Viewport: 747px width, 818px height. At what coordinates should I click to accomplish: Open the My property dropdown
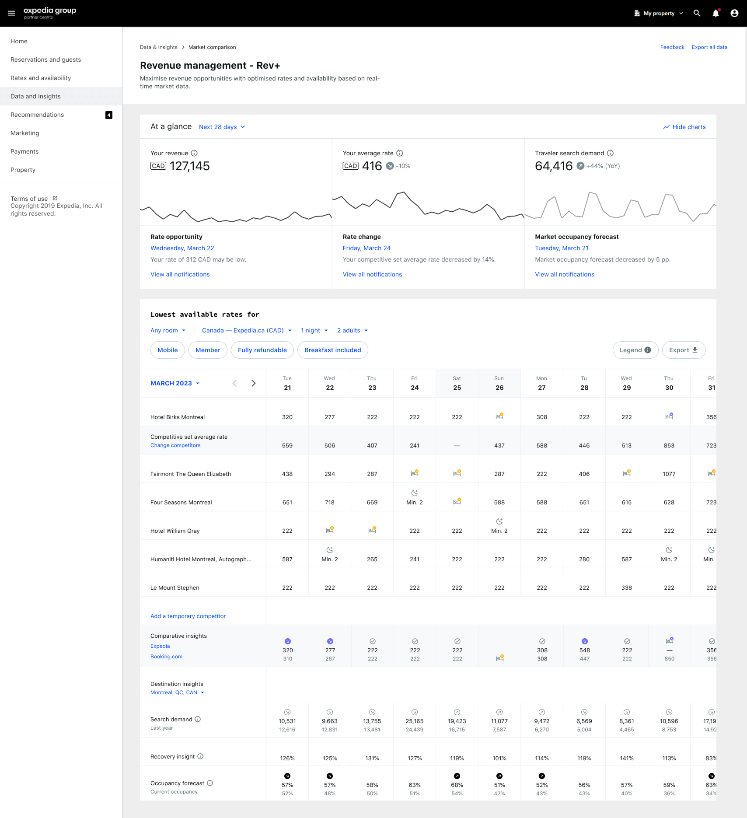(x=658, y=13)
